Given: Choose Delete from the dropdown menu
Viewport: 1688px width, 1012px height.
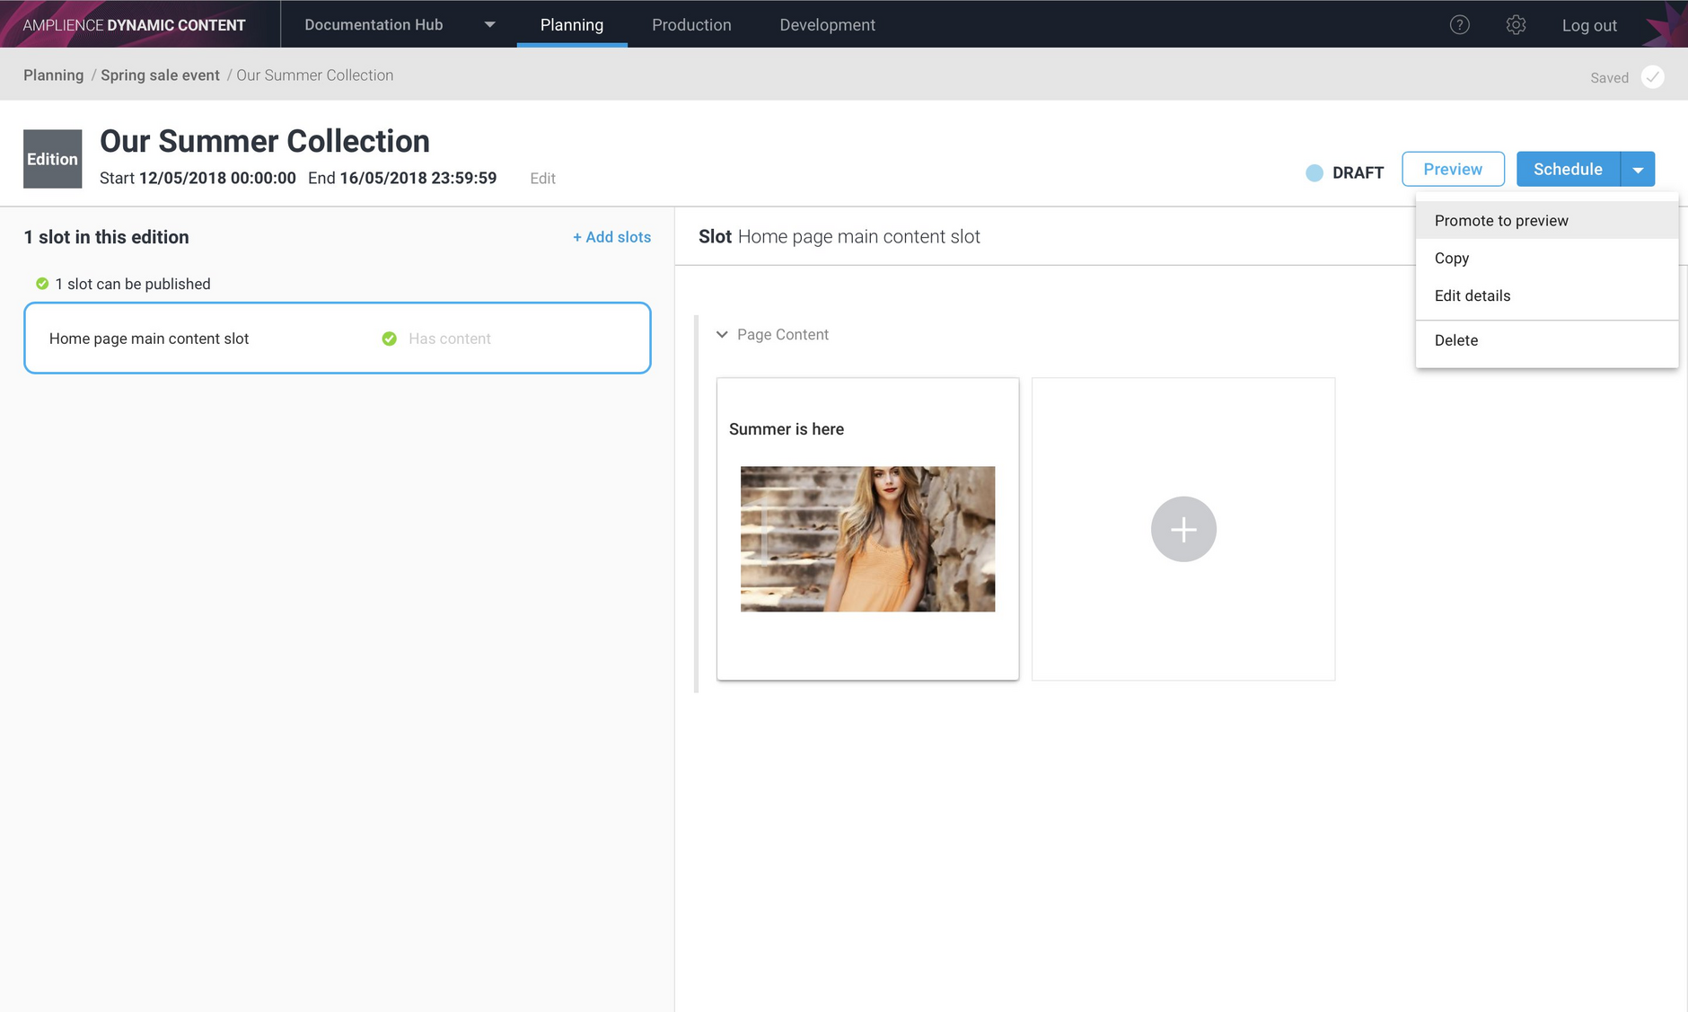Looking at the screenshot, I should pyautogui.click(x=1546, y=340).
